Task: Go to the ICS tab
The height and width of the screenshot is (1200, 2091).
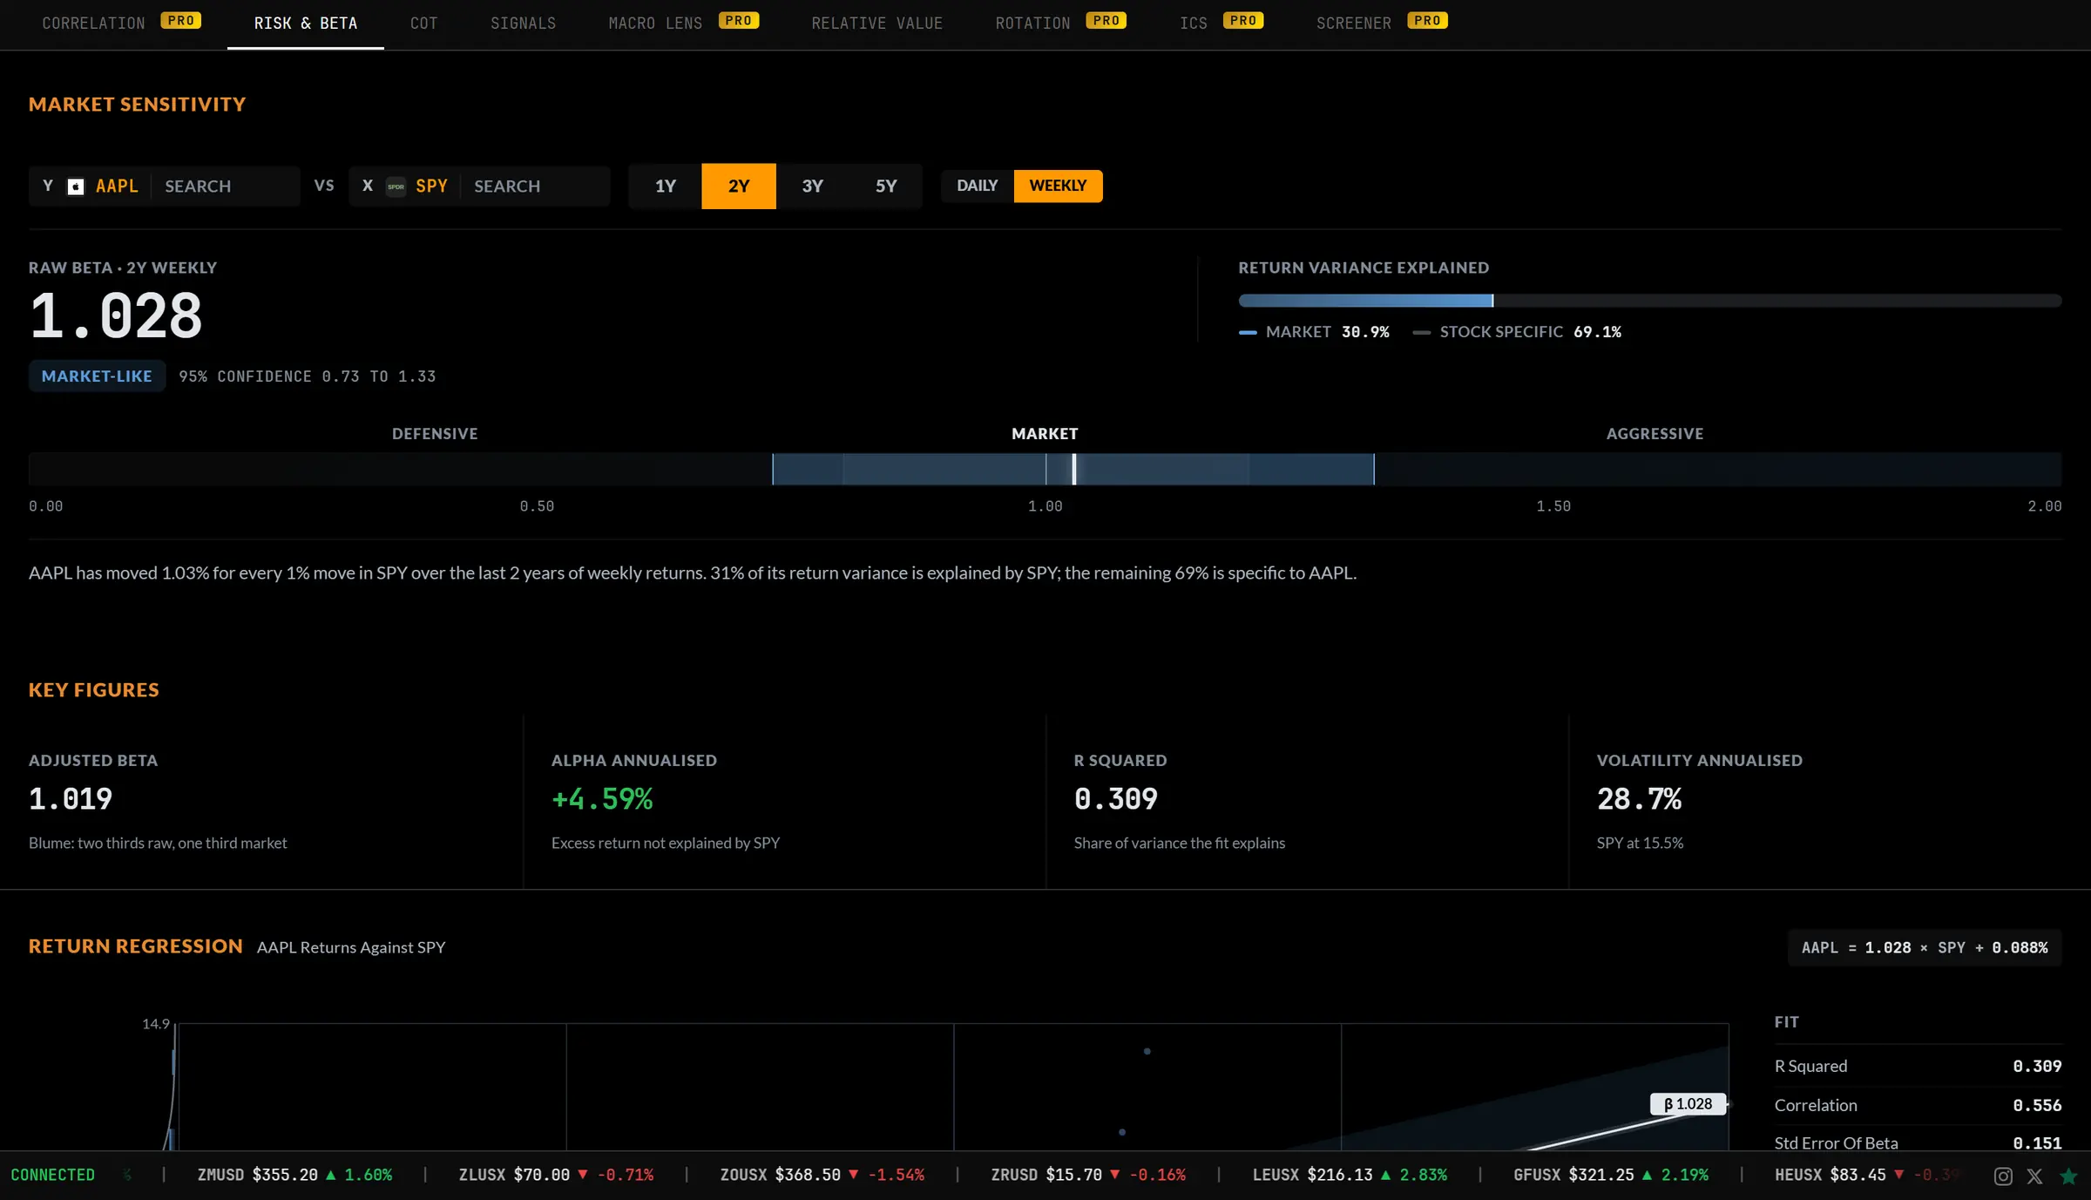Action: pyautogui.click(x=1221, y=23)
